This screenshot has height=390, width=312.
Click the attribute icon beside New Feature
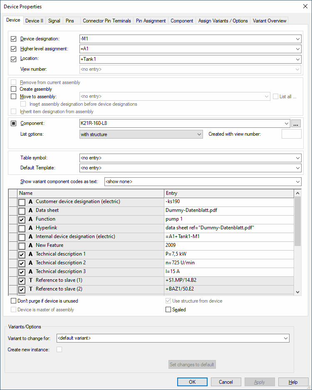31,245
